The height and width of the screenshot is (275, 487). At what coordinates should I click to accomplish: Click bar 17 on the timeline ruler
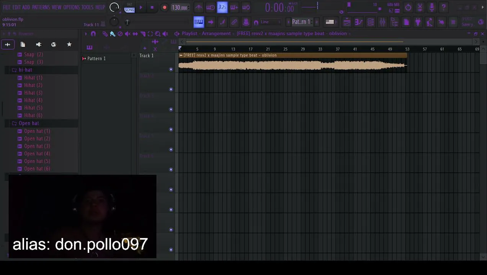pyautogui.click(x=250, y=49)
